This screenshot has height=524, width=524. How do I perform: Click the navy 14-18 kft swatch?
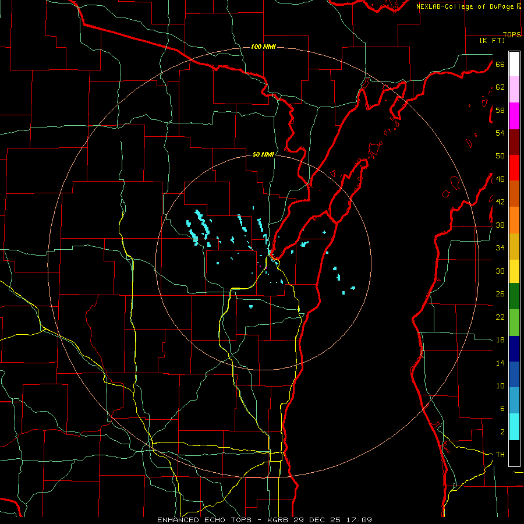tap(514, 349)
